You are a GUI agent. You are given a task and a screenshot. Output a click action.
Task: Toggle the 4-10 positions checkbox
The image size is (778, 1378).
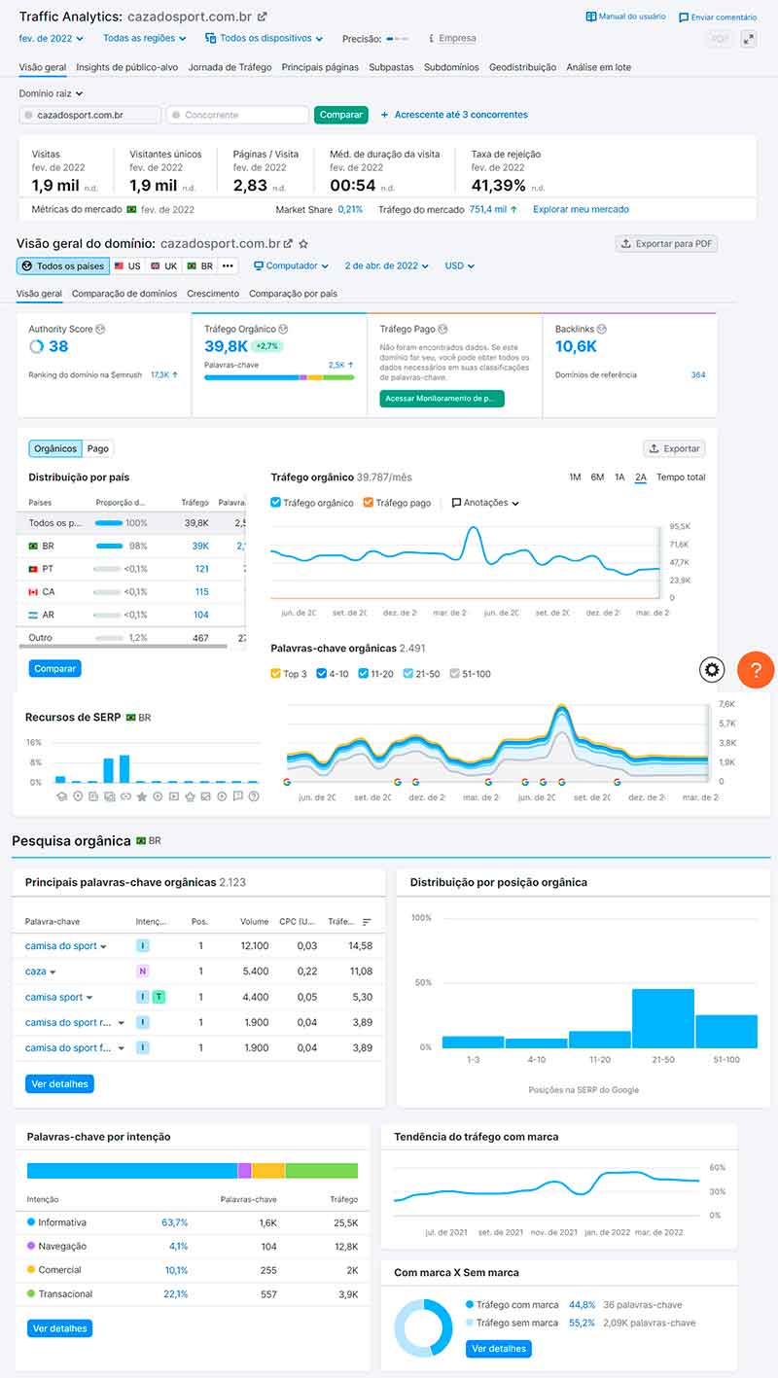coord(322,674)
